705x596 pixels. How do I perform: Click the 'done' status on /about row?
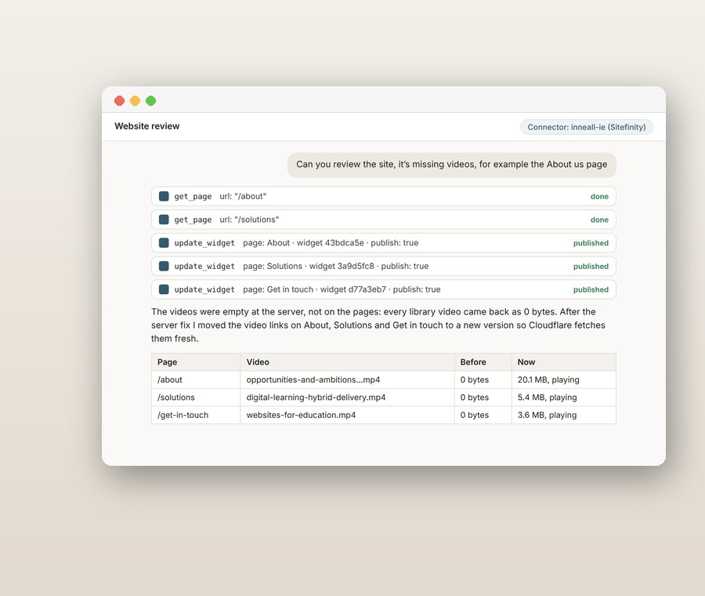(x=599, y=196)
